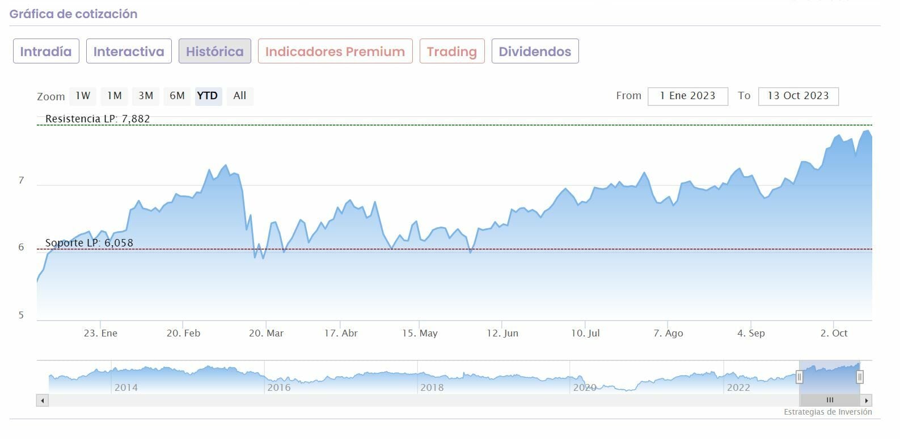Select the YTD zoom button
This screenshot has width=900, height=439.
[x=208, y=96]
